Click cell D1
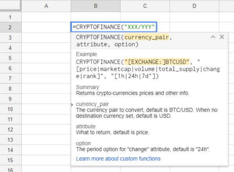The image size is (234, 172). coord(194,17)
